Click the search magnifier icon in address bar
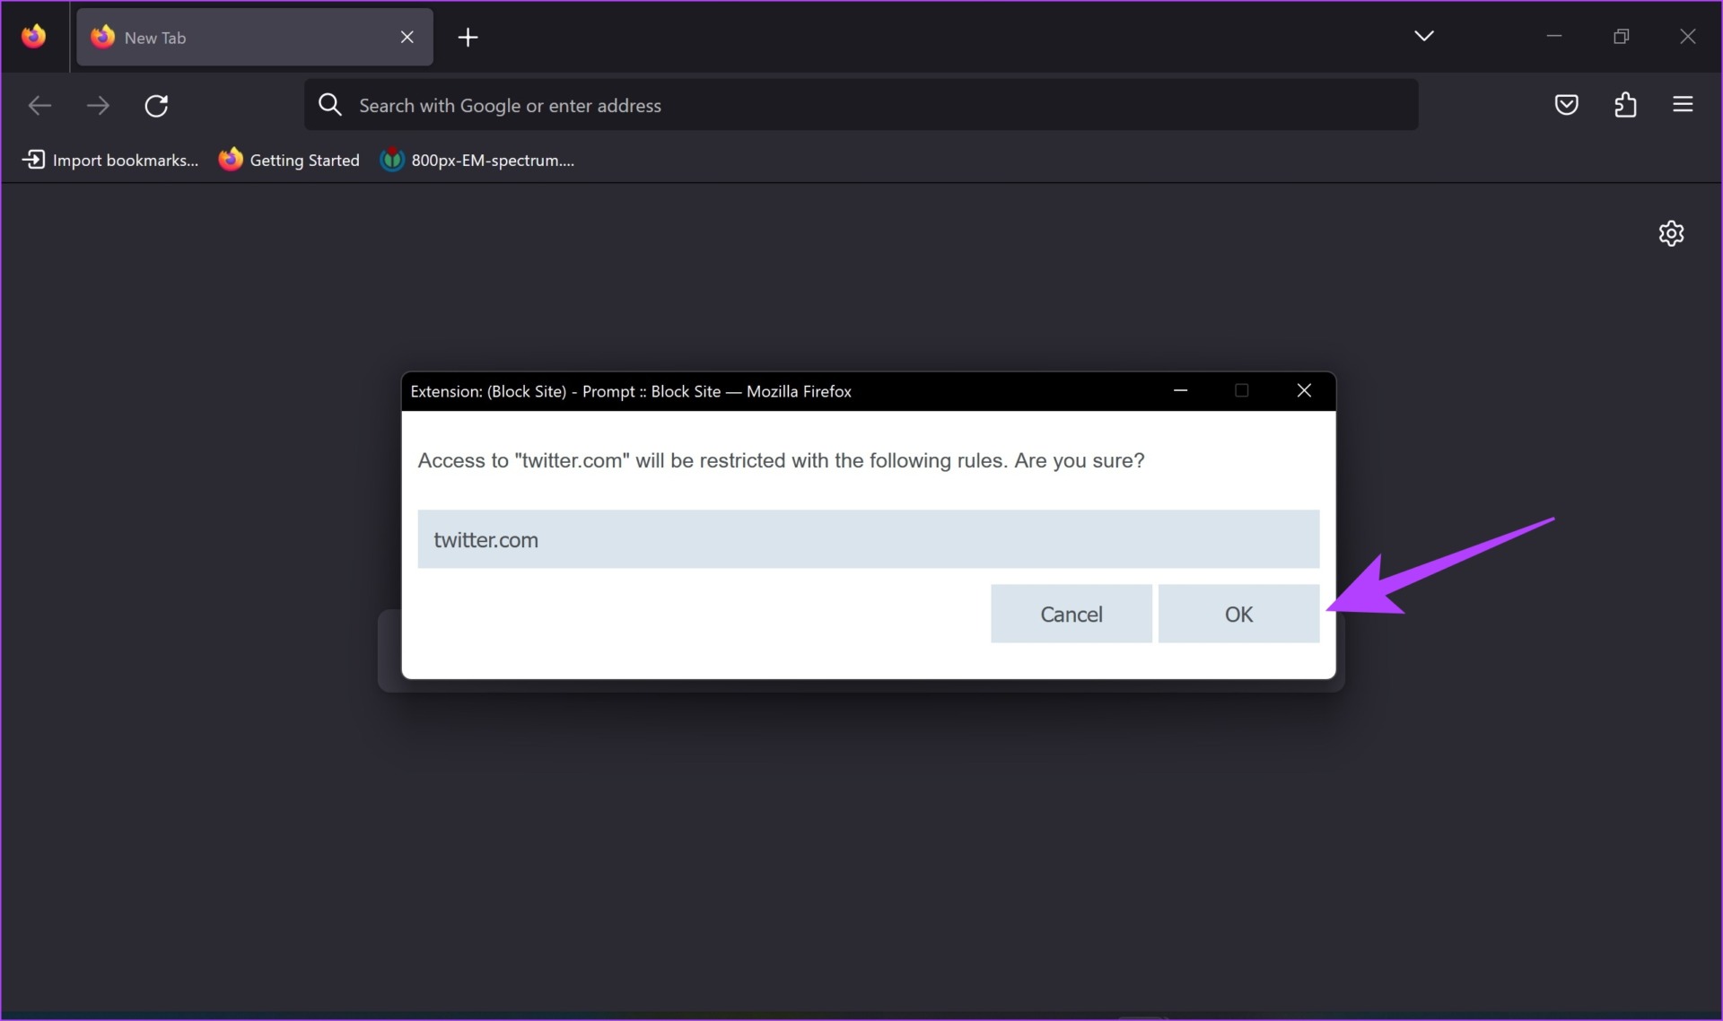The image size is (1723, 1021). coord(330,105)
